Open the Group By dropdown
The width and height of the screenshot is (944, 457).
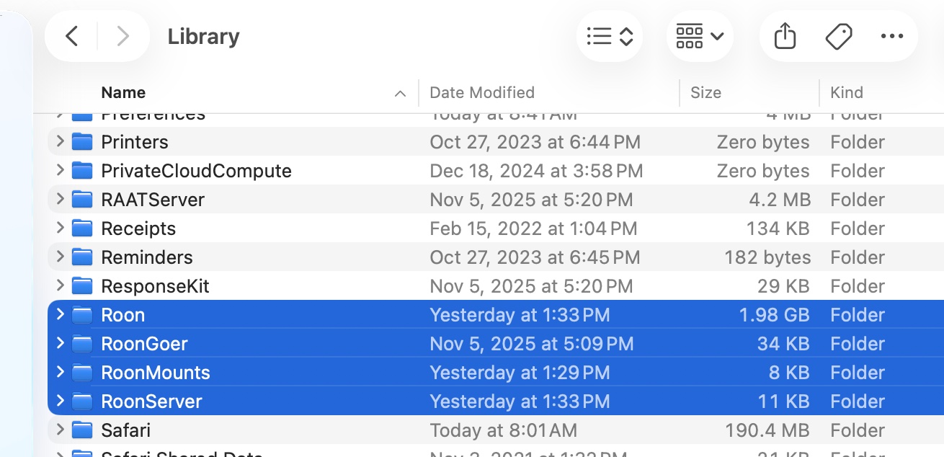tap(700, 36)
